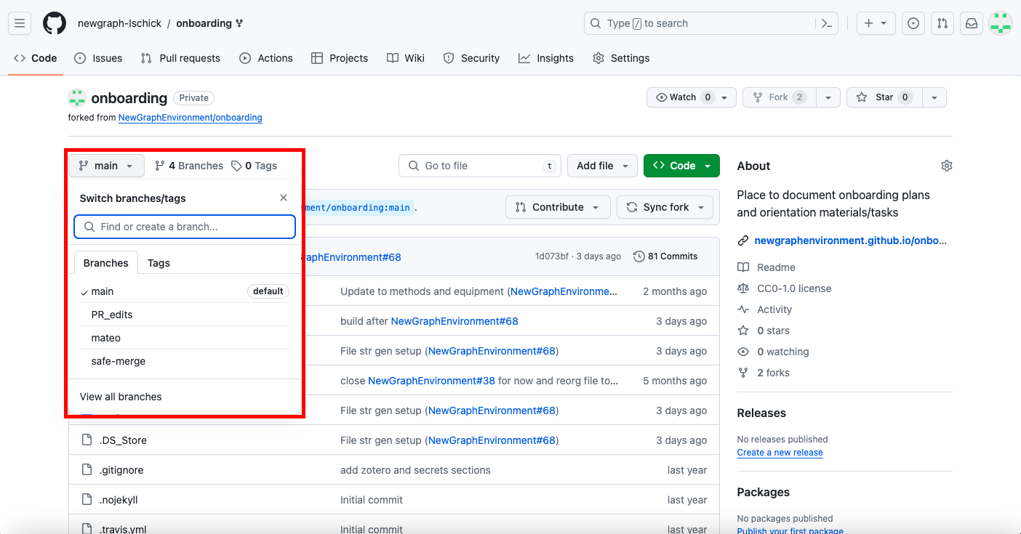Open the 0 Tags link
This screenshot has height=534, width=1021.
tap(255, 166)
